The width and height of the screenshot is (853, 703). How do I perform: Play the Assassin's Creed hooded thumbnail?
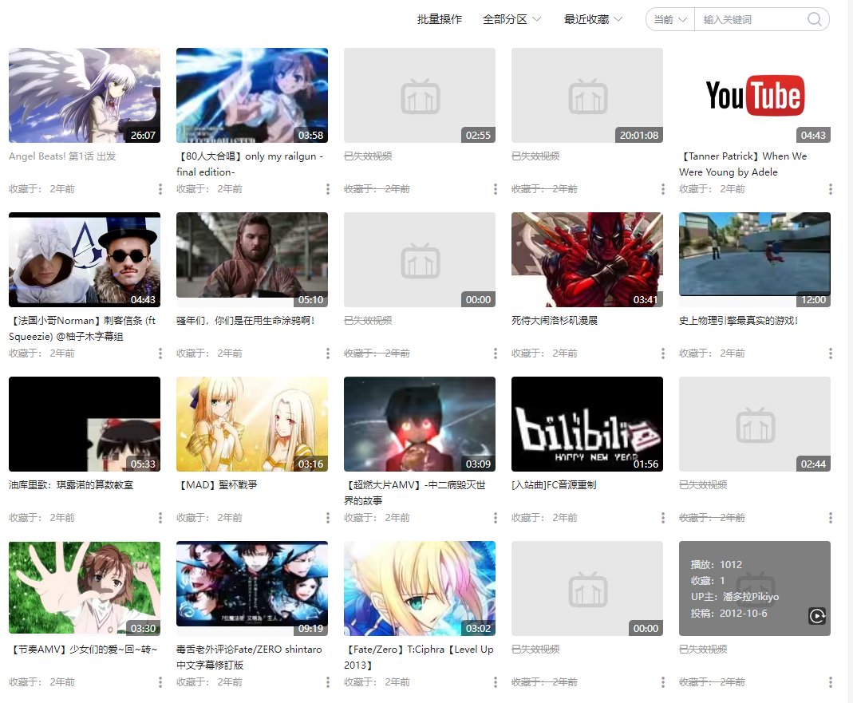point(85,259)
